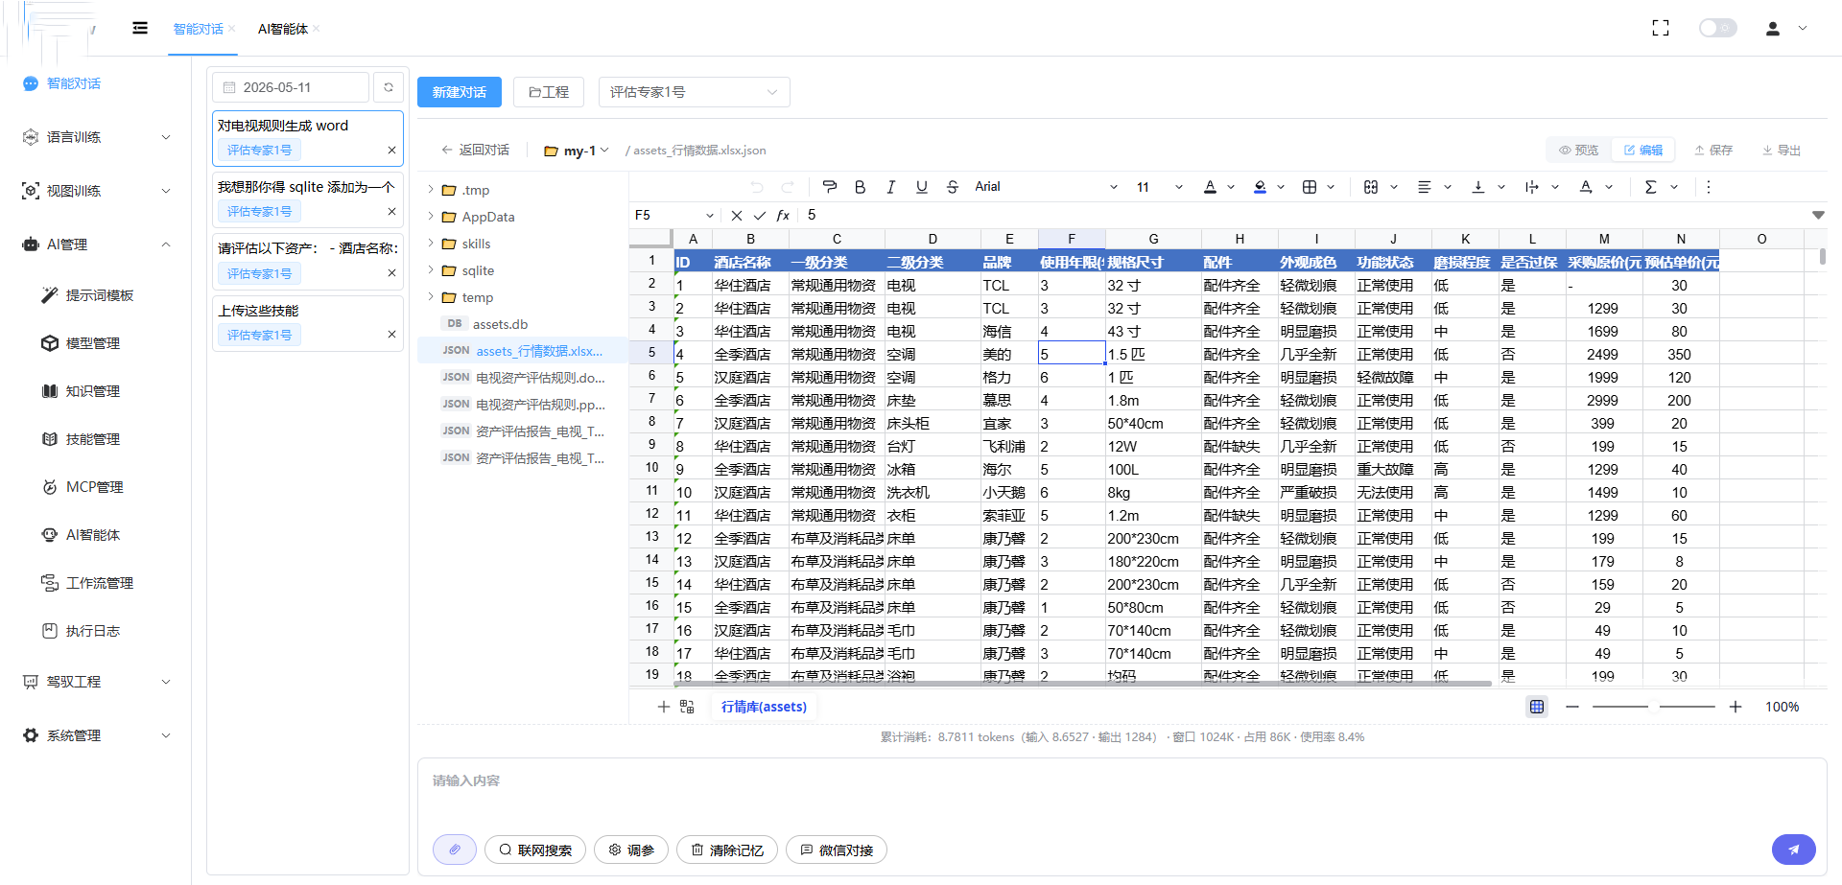
Task: Open 模型管理 in sidebar
Action: point(92,343)
